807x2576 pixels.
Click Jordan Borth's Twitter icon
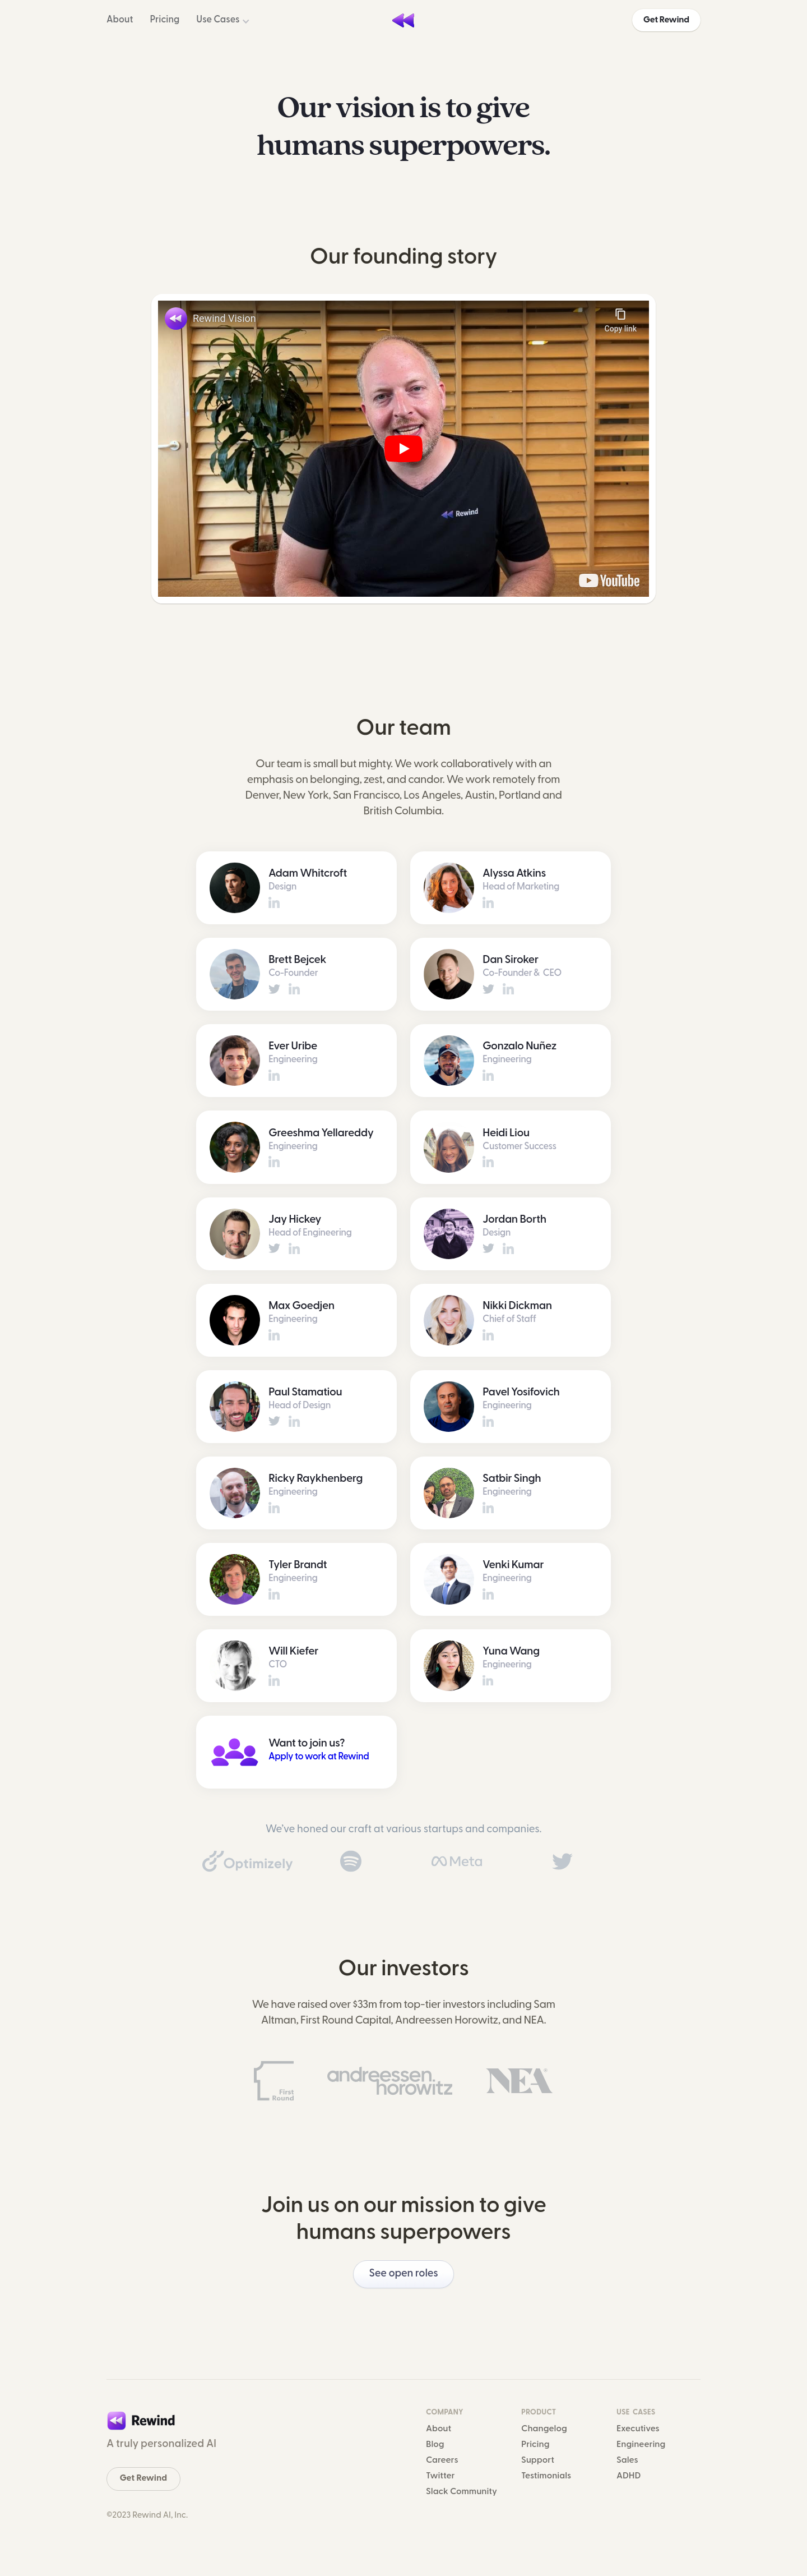point(488,1248)
